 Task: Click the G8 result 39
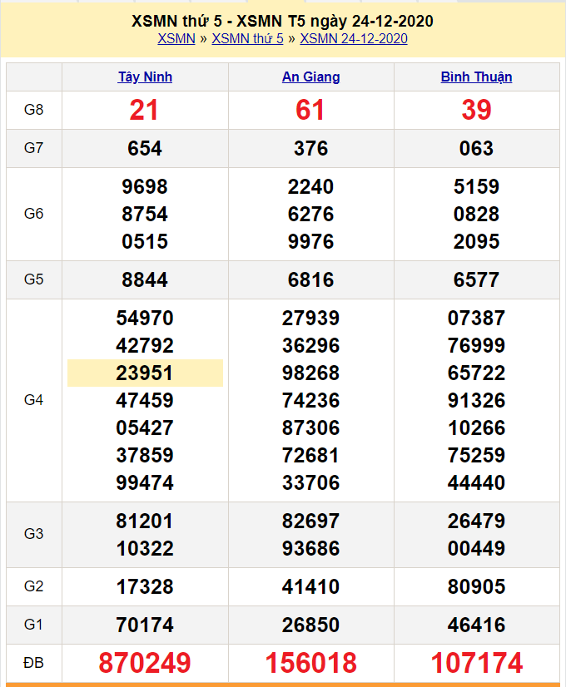click(x=476, y=110)
